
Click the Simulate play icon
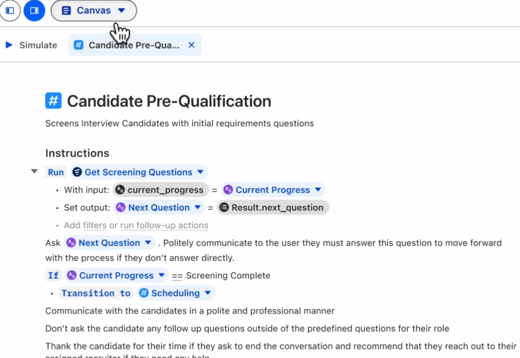[x=9, y=45]
